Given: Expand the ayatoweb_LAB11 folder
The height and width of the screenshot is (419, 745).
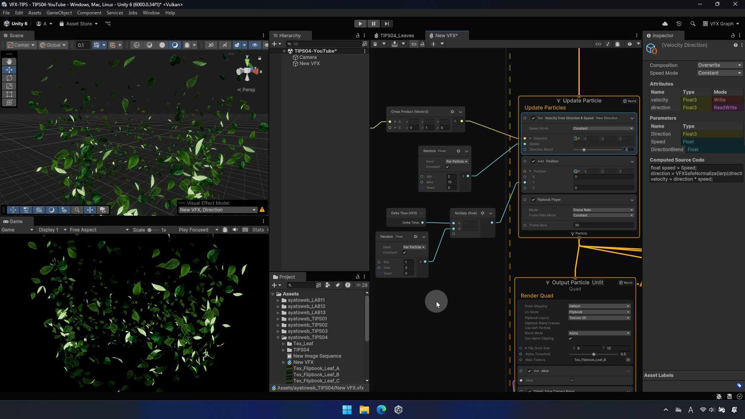Looking at the screenshot, I should [x=278, y=300].
